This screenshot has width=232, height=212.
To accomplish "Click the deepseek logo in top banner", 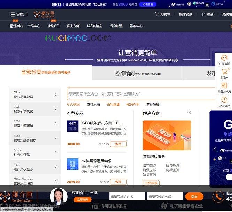I will click(178, 5).
